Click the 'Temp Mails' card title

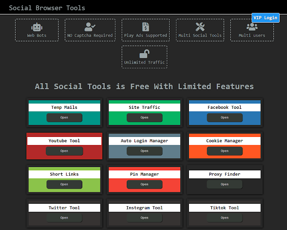(64, 107)
